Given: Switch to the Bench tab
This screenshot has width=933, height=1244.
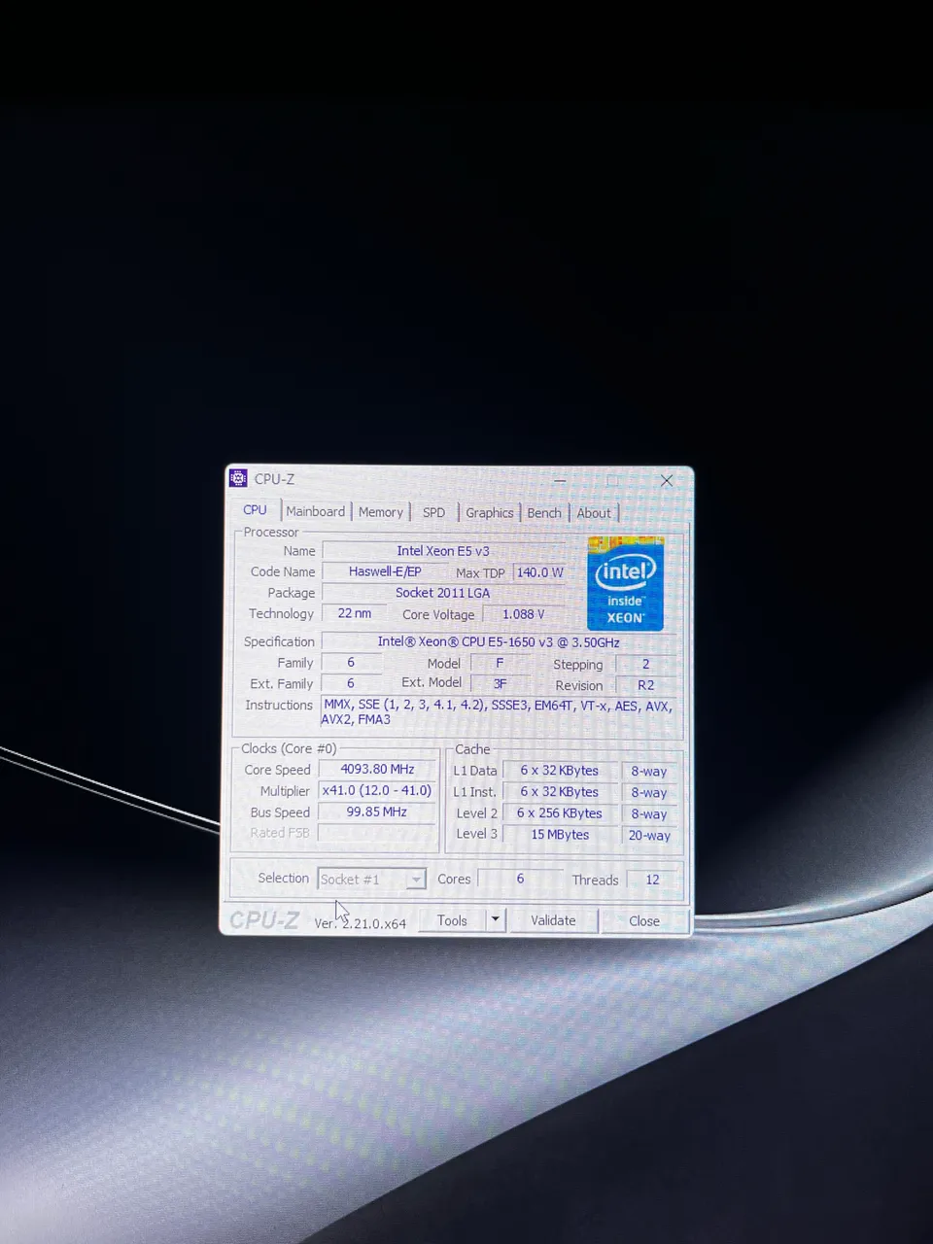Looking at the screenshot, I should 544,513.
